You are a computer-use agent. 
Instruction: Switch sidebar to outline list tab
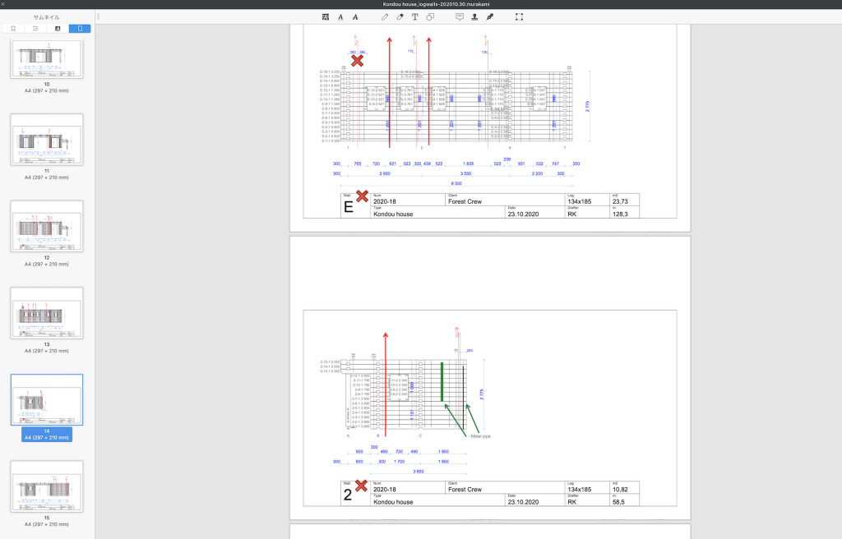click(x=35, y=29)
